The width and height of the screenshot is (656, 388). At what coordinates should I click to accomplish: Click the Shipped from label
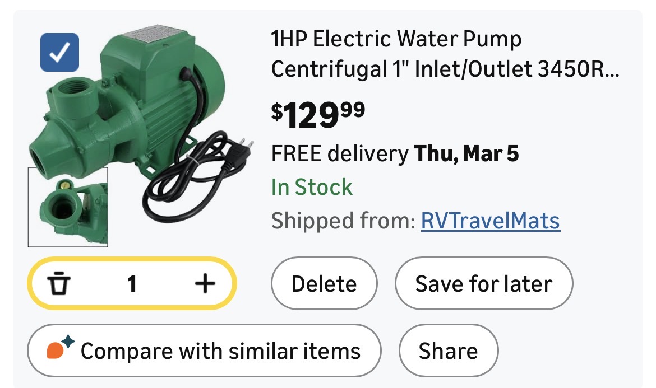click(342, 221)
